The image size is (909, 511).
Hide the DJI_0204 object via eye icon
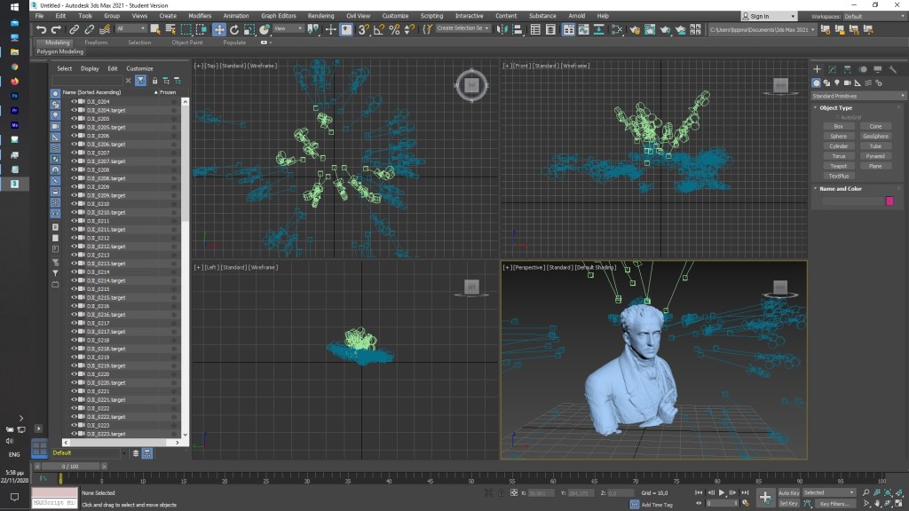pos(75,101)
